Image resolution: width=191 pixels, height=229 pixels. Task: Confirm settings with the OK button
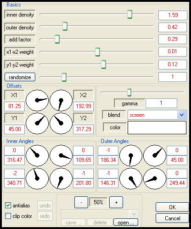(x=172, y=207)
